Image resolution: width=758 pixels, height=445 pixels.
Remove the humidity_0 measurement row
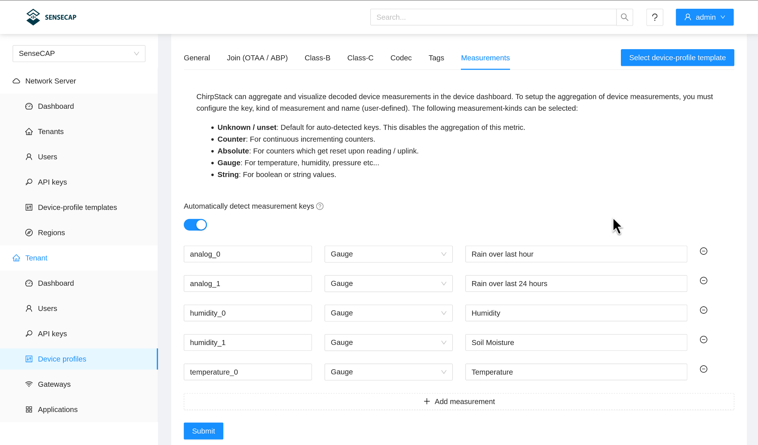(703, 310)
